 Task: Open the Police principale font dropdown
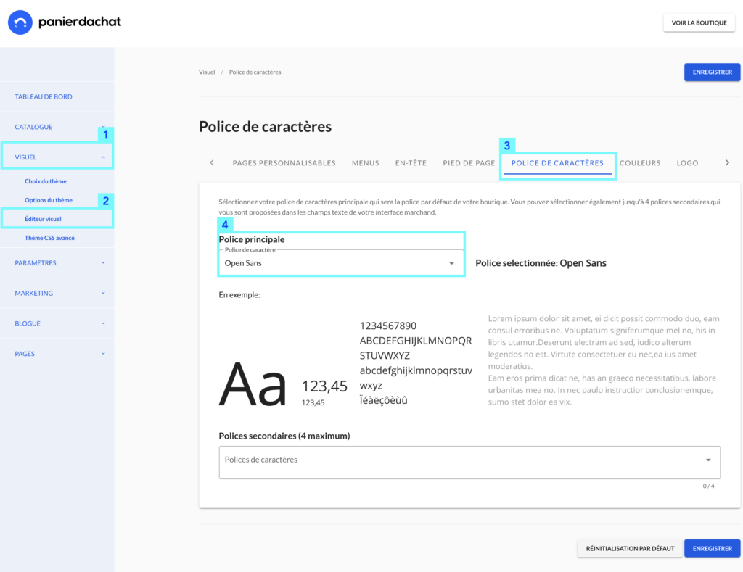point(341,262)
